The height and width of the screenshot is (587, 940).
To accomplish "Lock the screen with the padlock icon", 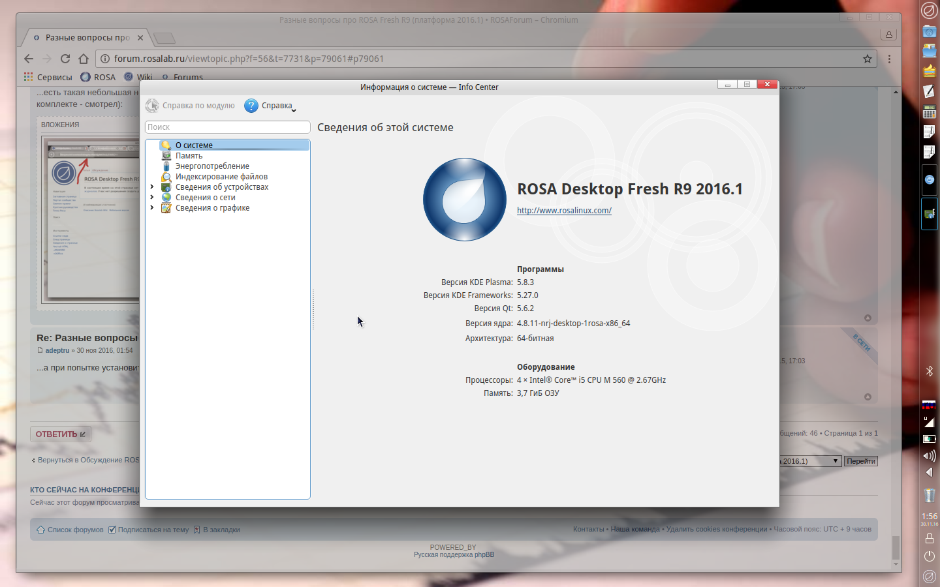I will 930,538.
